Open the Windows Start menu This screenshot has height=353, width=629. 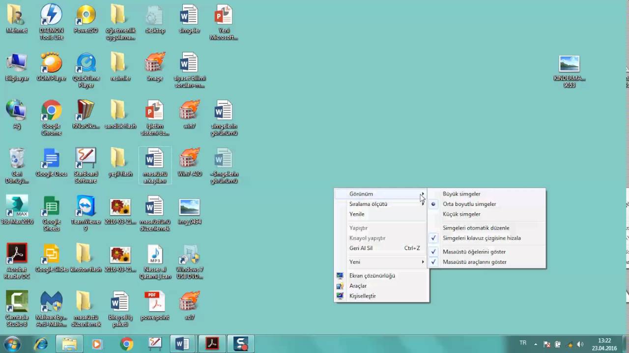[12, 344]
